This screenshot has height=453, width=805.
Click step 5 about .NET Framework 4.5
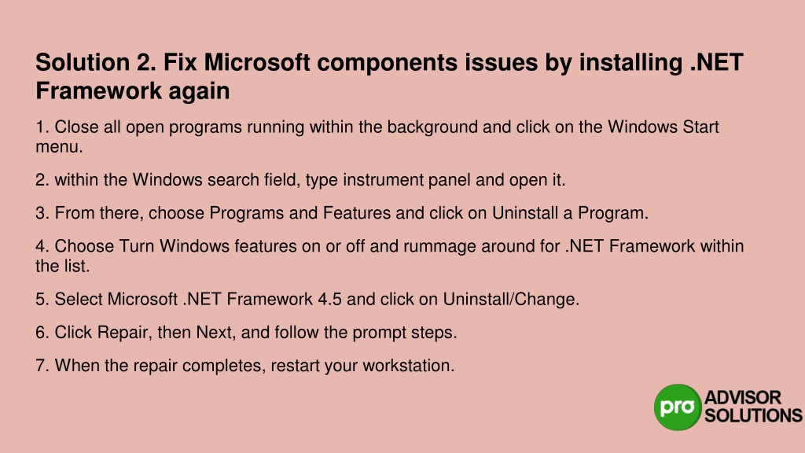click(307, 299)
